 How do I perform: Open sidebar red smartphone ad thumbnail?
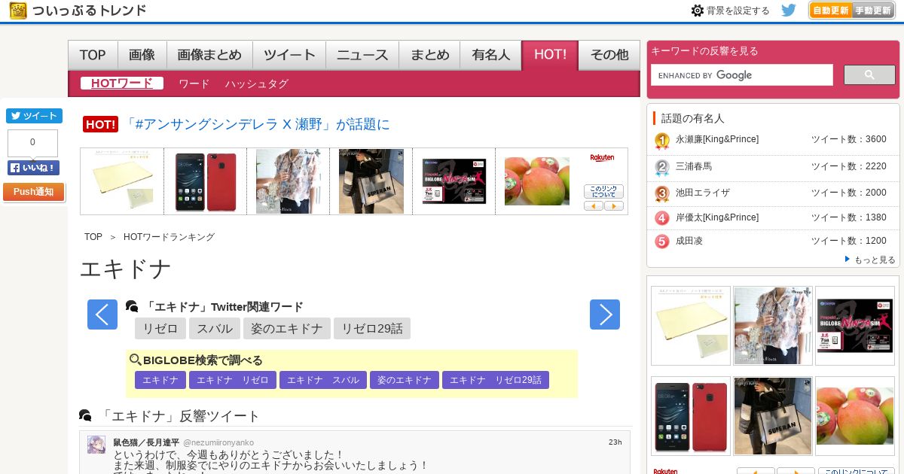click(691, 416)
